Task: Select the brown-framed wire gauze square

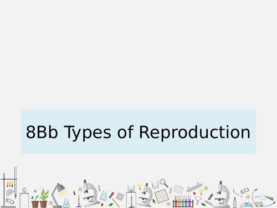Action: pyautogui.click(x=162, y=196)
